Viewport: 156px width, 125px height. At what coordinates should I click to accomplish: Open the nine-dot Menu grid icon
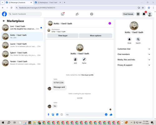[x=138, y=14]
